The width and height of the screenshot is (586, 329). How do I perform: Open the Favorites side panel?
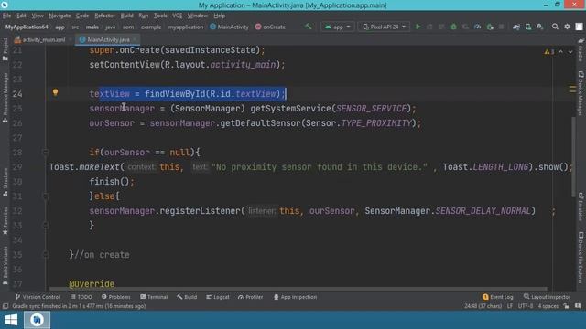coord(5,220)
